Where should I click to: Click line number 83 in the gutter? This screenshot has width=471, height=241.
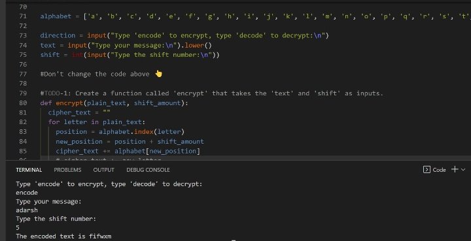[x=23, y=131]
